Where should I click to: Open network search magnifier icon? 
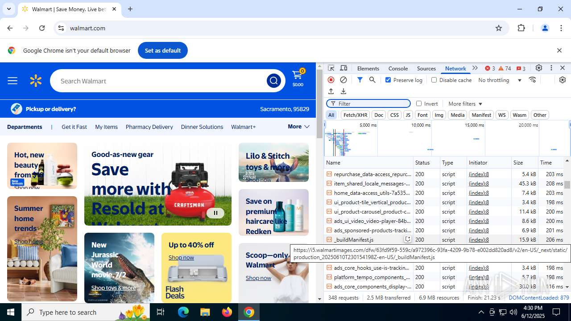372,80
